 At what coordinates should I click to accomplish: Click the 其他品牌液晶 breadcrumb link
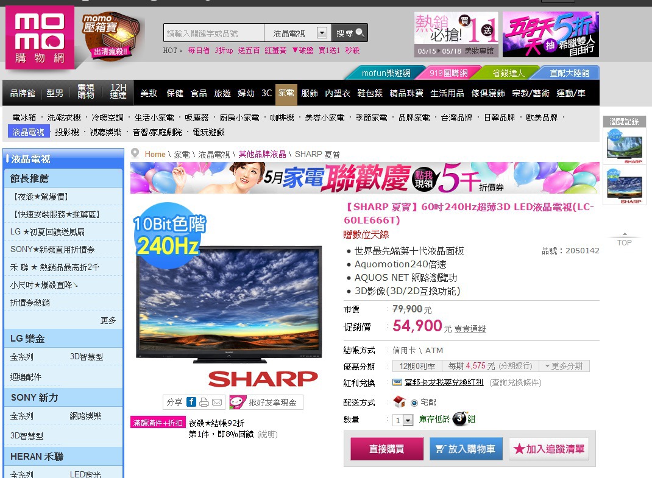point(262,154)
